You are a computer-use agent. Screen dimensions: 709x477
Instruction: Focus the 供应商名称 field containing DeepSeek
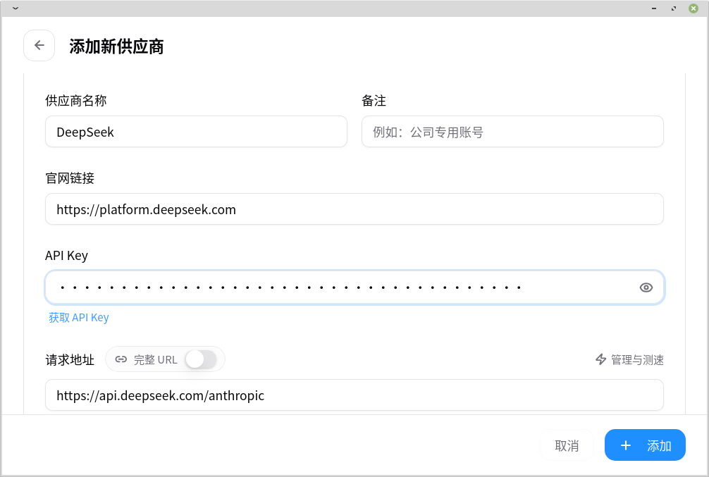[196, 132]
